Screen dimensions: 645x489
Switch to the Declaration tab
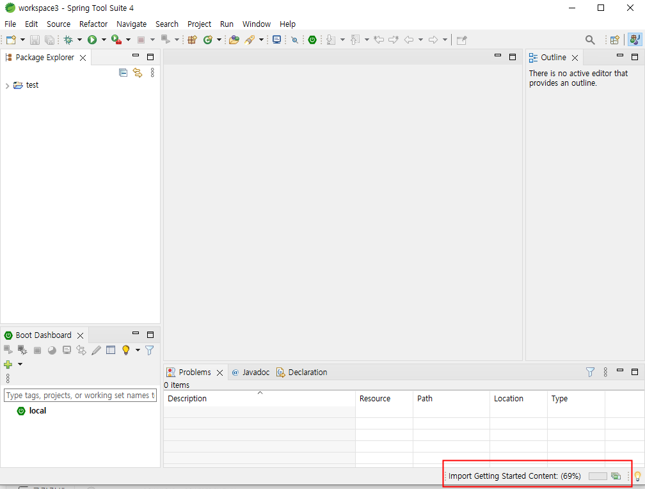click(302, 372)
